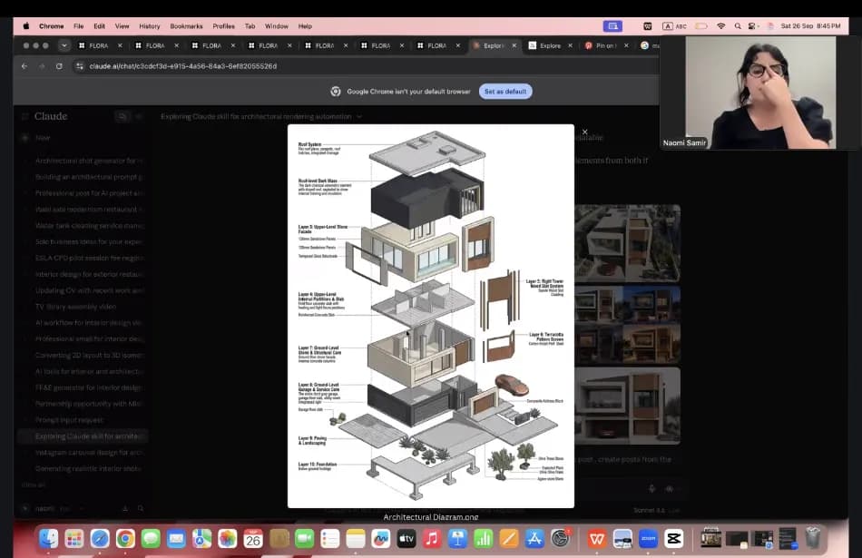Go forward in browser history
Viewport: 862px width, 558px height.
tap(42, 66)
